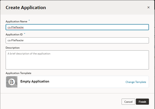Click the Application Template section label
Viewport: 155px width, 109px height.
point(18,73)
